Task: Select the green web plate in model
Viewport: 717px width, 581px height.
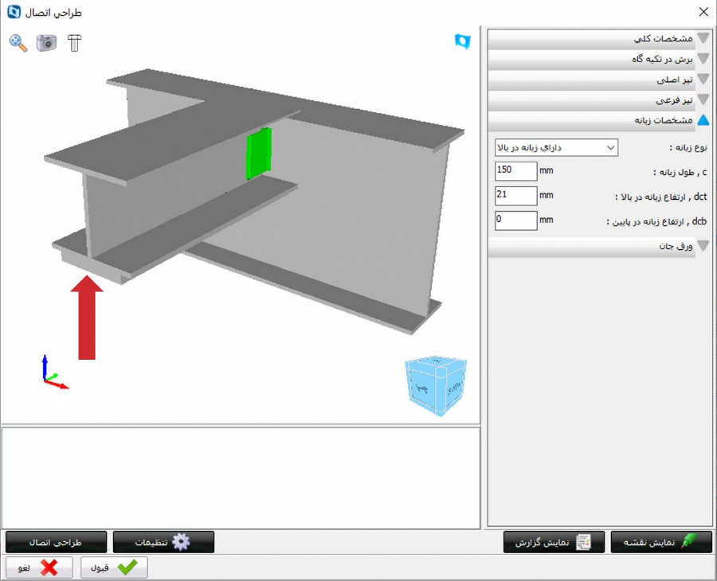Action: (x=259, y=152)
